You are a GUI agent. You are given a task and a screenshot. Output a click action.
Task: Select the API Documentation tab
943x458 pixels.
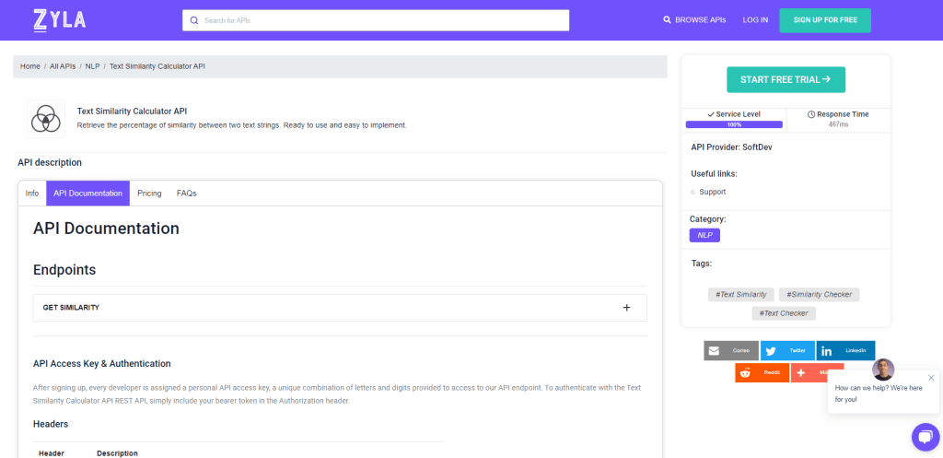pos(87,194)
